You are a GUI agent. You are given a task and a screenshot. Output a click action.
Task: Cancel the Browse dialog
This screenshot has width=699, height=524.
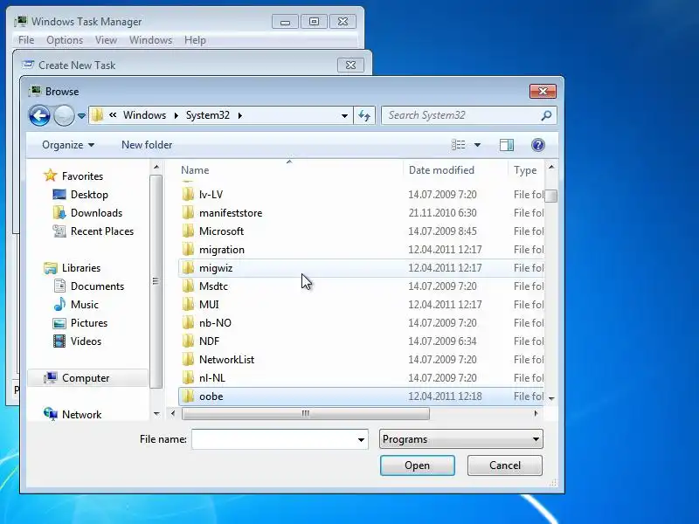505,465
